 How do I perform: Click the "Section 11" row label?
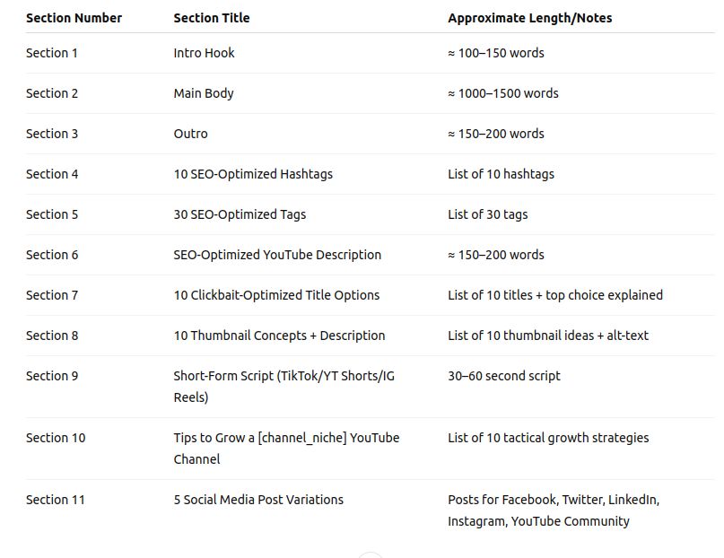tap(56, 500)
